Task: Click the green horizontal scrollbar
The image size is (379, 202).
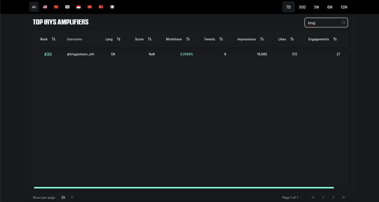Action: point(184,188)
